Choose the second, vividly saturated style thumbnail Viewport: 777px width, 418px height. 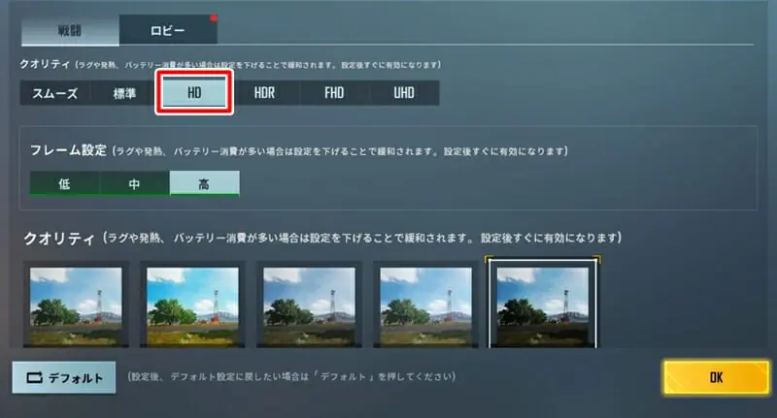coord(192,305)
